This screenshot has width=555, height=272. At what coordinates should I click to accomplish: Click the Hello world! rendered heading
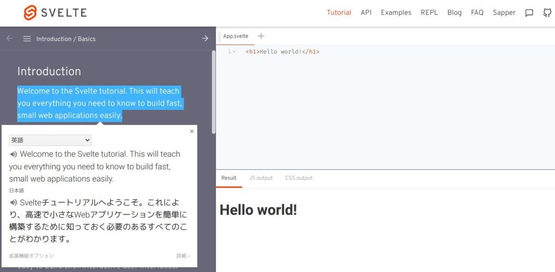point(258,210)
